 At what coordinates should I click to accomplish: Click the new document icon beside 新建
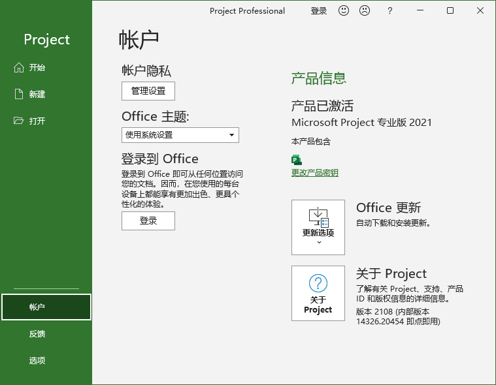click(19, 94)
